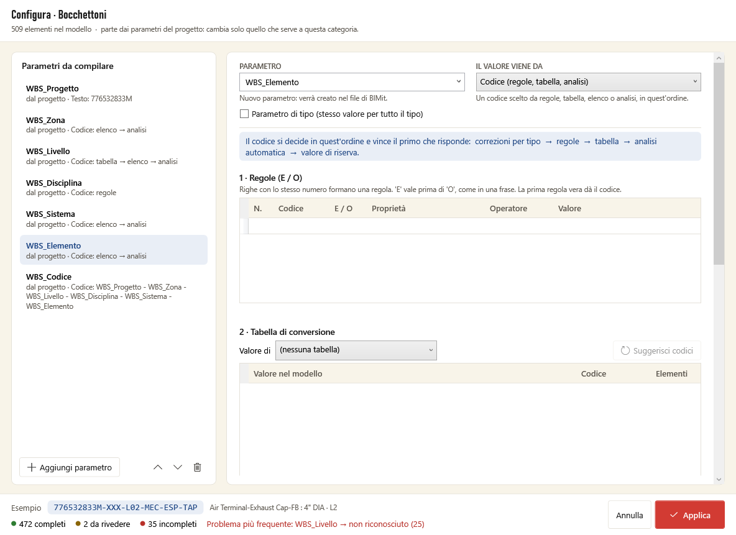
Task: Click the example code 776532833M-XXX-L02-MEC-ESP-TAP
Action: [x=126, y=507]
